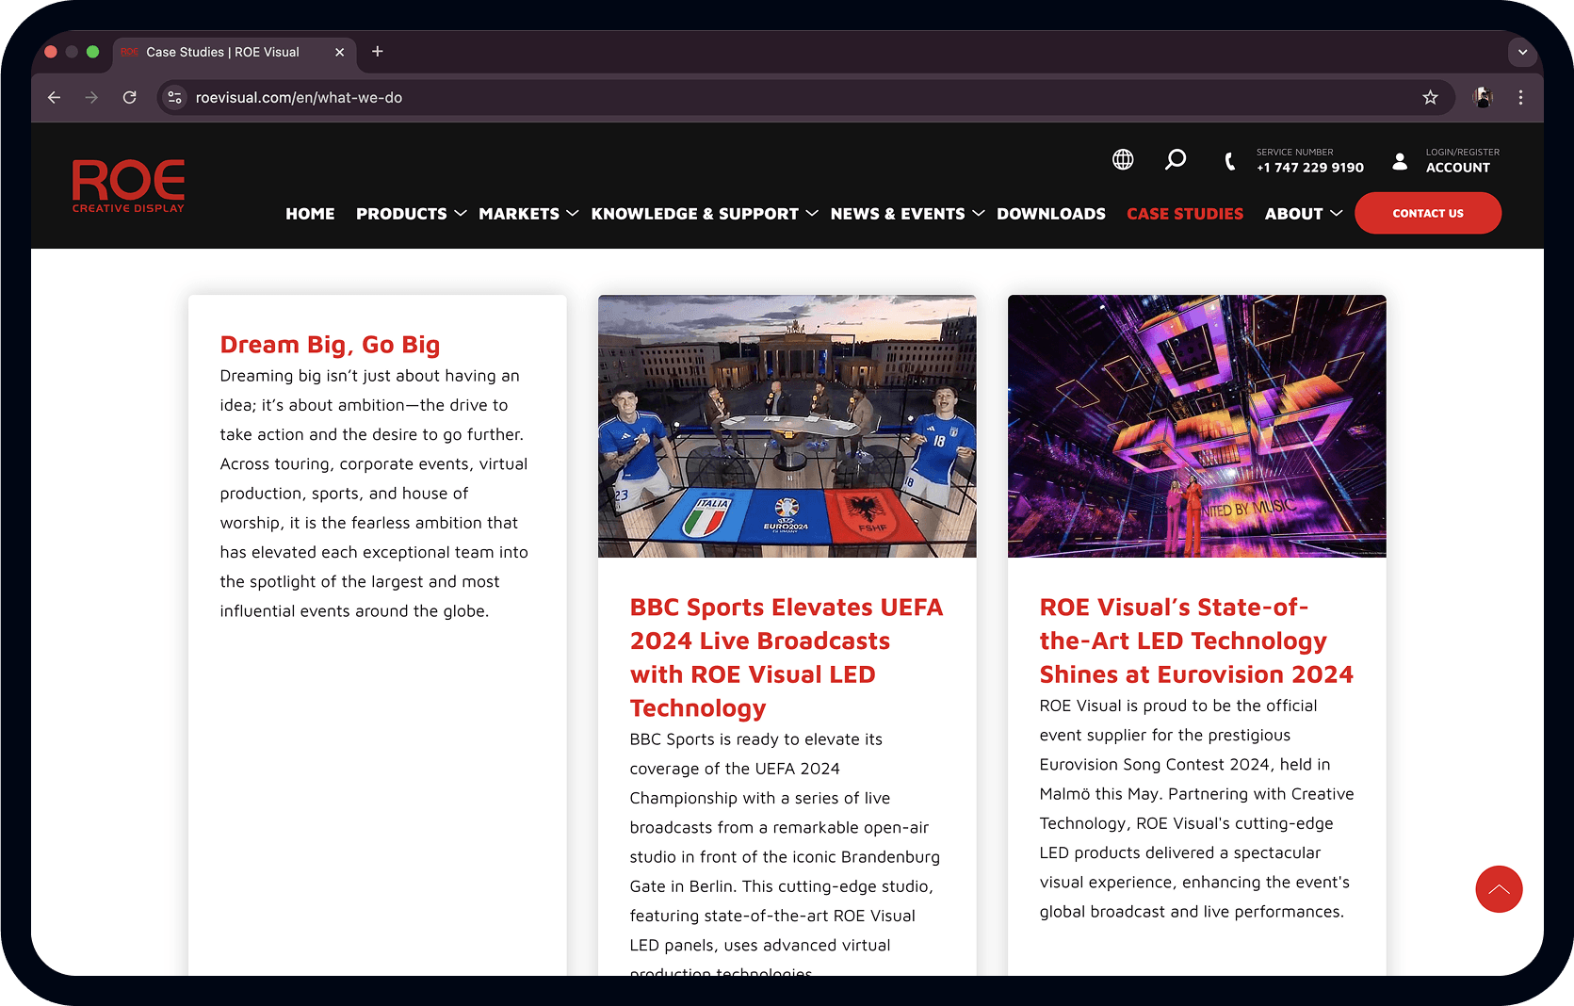Click the ROE Creative Display logo
Viewport: 1574px width, 1006px height.
129,187
